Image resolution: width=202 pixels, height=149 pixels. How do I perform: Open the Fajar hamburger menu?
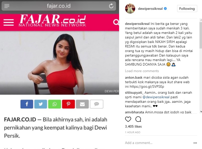[x=9, y=22]
